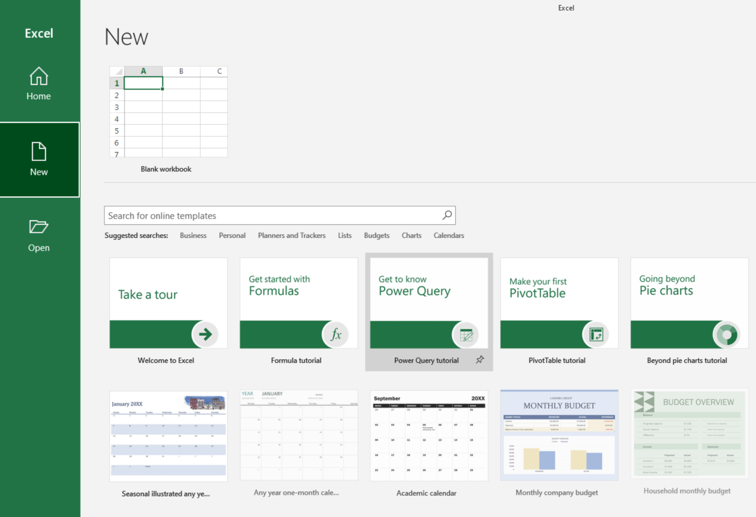Go to the Home tab label
Image resolution: width=756 pixels, height=517 pixels.
pos(39,96)
